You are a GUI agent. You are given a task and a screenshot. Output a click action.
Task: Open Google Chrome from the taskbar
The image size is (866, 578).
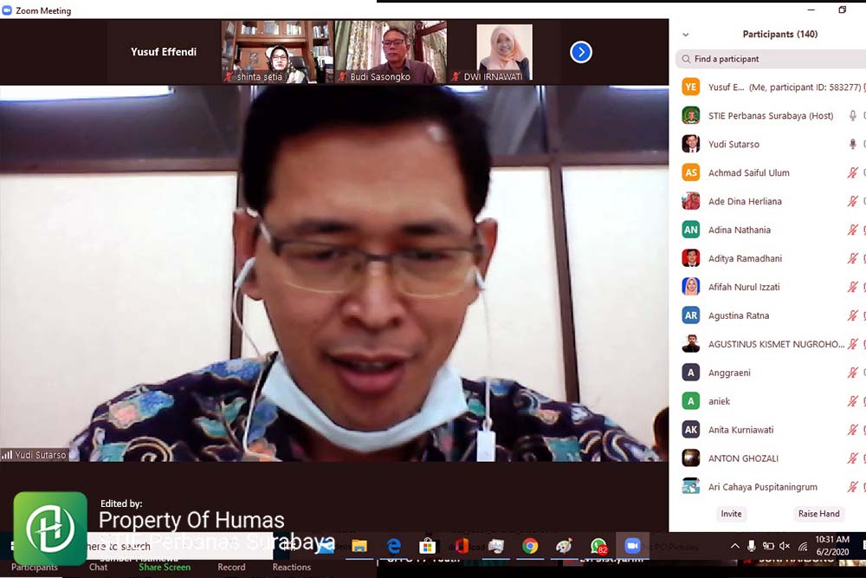[x=530, y=547]
